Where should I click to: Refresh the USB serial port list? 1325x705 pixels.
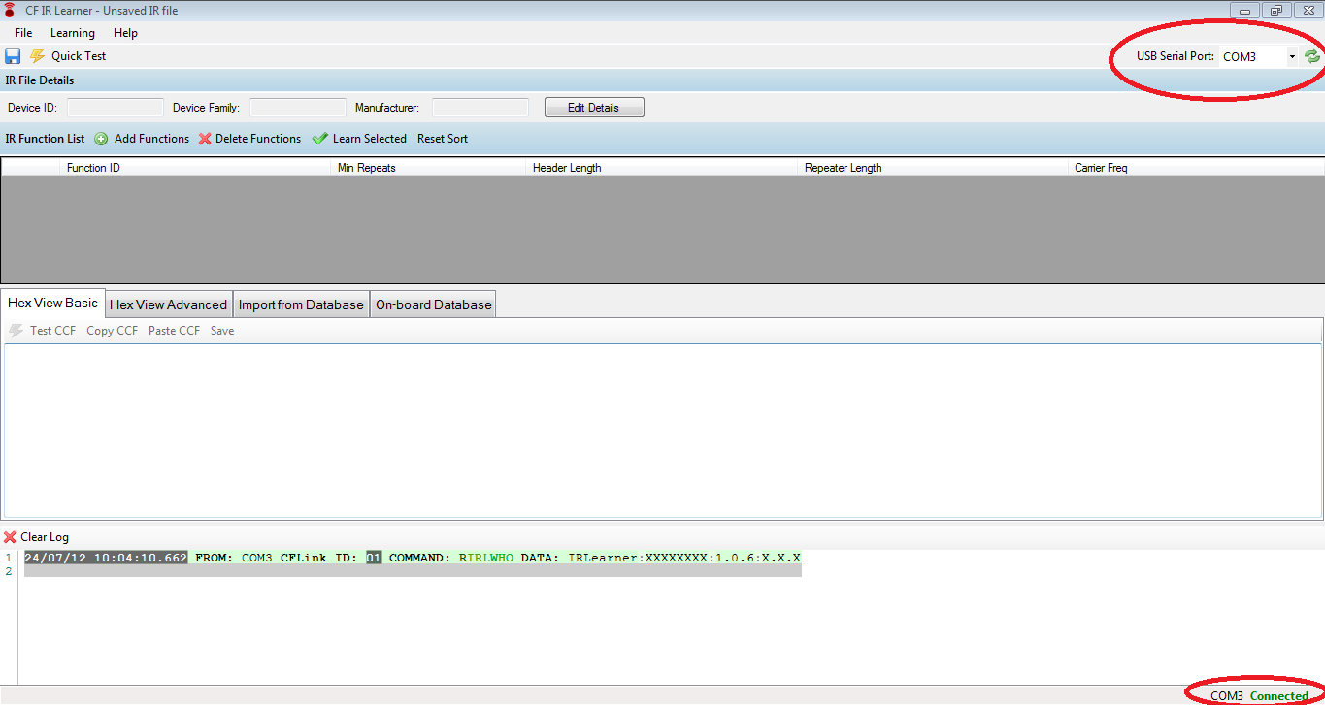point(1312,56)
